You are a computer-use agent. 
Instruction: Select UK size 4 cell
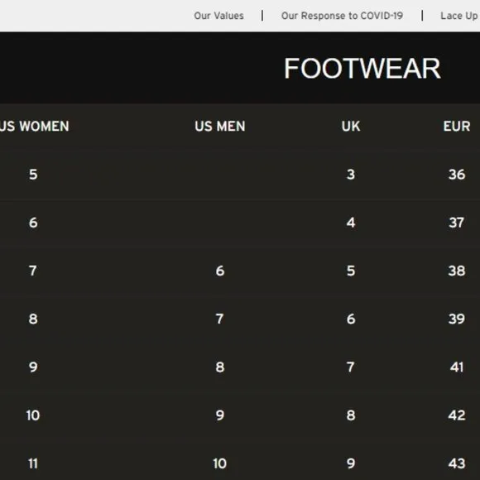[x=351, y=223]
